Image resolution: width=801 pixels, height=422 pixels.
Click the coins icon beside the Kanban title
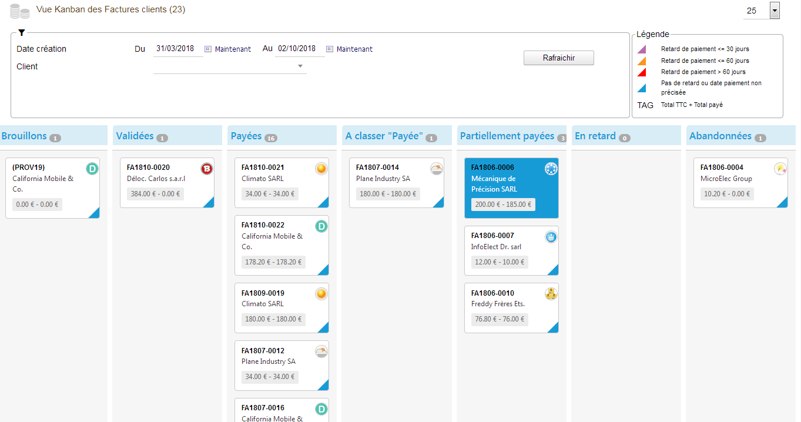pos(19,11)
